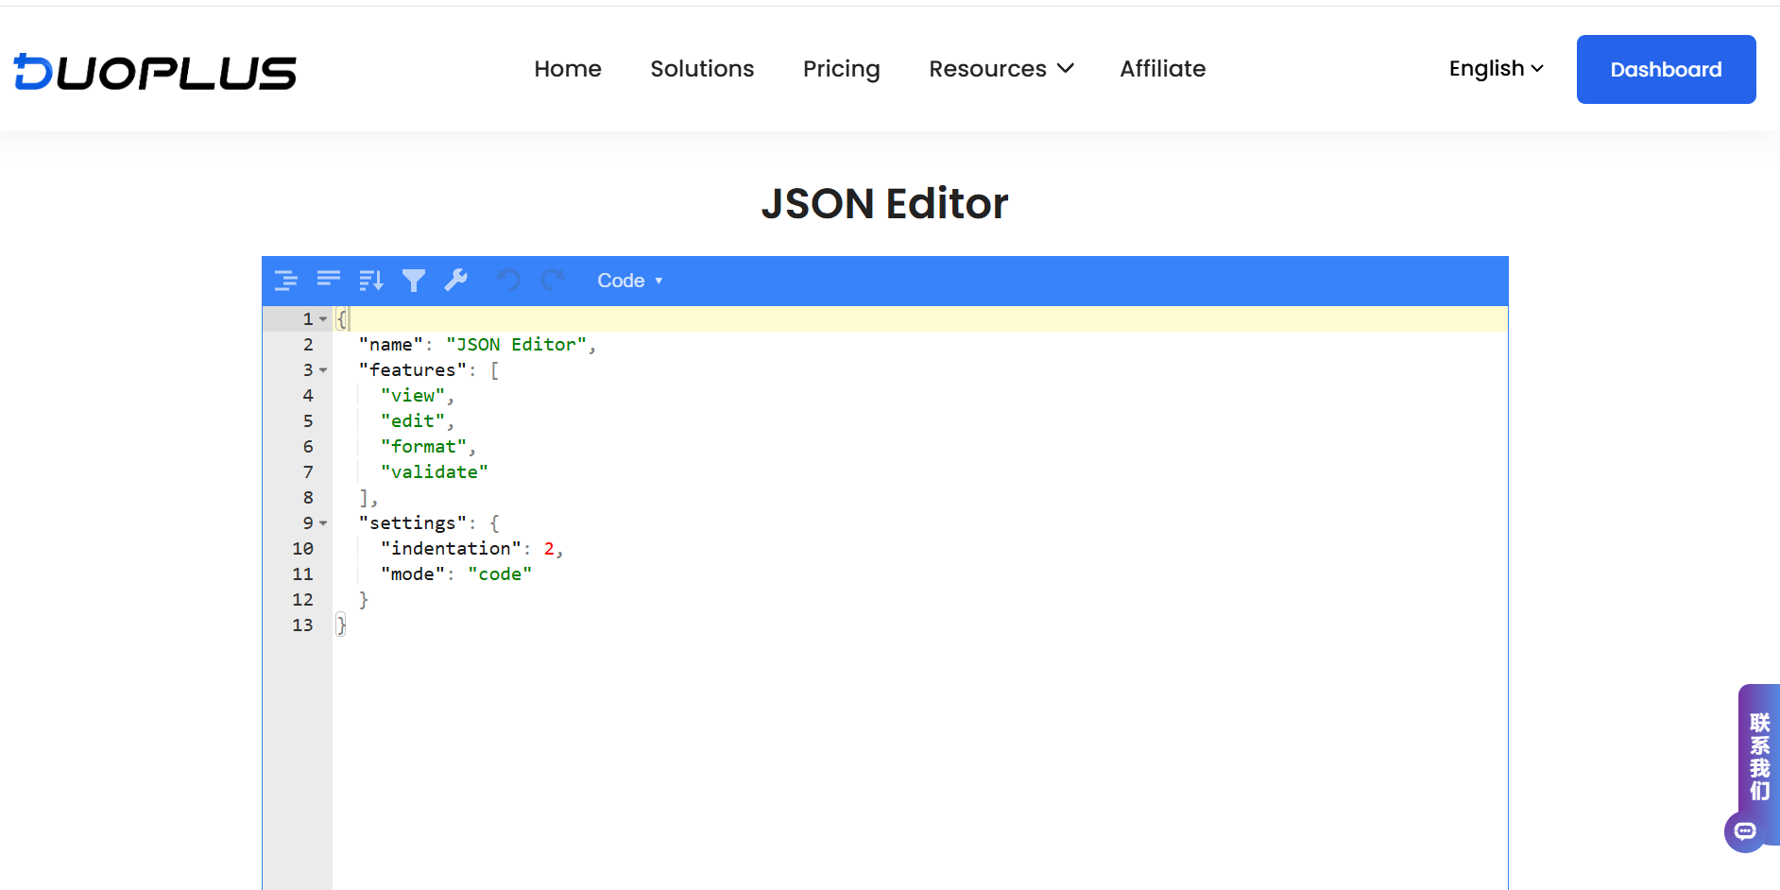This screenshot has width=1780, height=890.
Task: Click the sort contents icon
Action: pyautogui.click(x=371, y=281)
